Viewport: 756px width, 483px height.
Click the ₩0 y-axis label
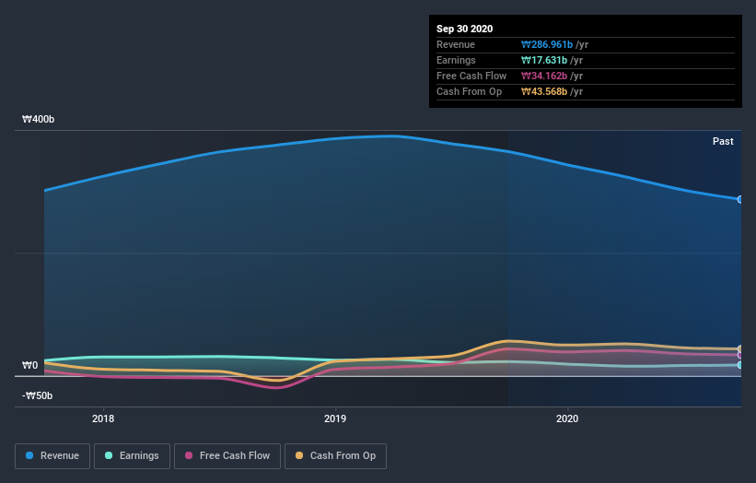(29, 365)
